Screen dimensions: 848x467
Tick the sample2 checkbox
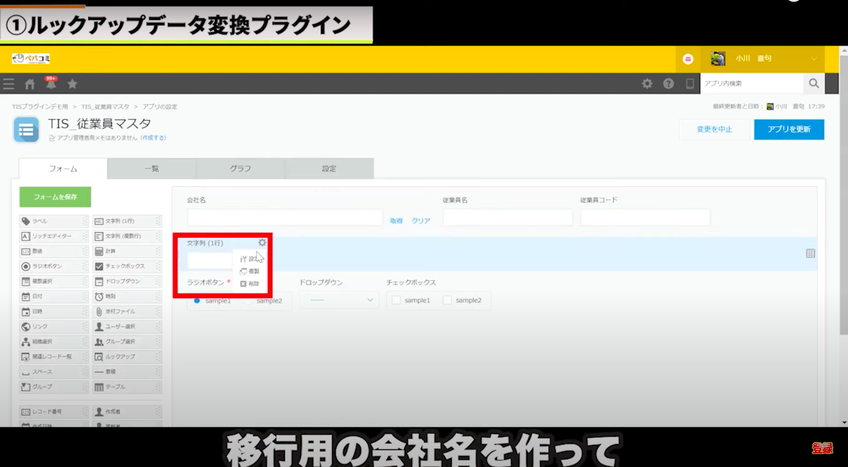click(x=448, y=300)
